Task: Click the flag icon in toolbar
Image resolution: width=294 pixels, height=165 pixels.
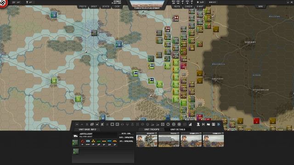Action: point(208,124)
